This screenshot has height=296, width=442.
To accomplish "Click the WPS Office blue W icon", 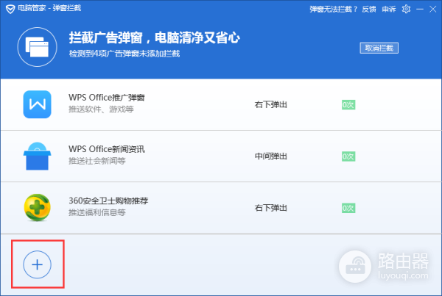I will coord(38,104).
